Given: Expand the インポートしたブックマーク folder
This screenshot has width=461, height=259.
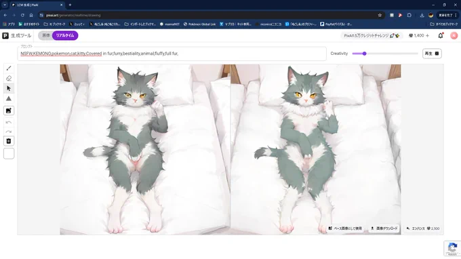Looking at the screenshot, I should (140, 24).
